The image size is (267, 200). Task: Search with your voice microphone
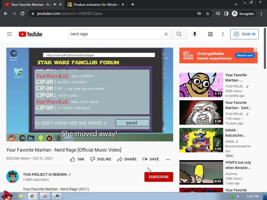[x=195, y=34]
